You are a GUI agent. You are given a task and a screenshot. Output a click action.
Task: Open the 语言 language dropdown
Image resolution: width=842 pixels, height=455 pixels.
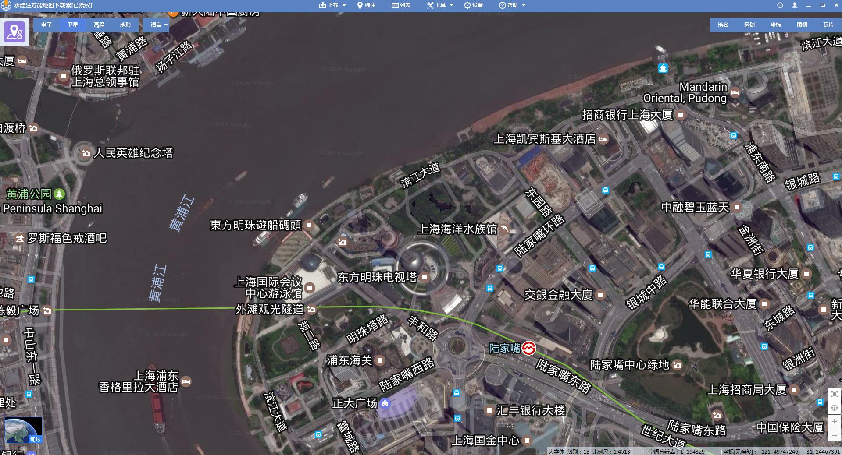(157, 25)
